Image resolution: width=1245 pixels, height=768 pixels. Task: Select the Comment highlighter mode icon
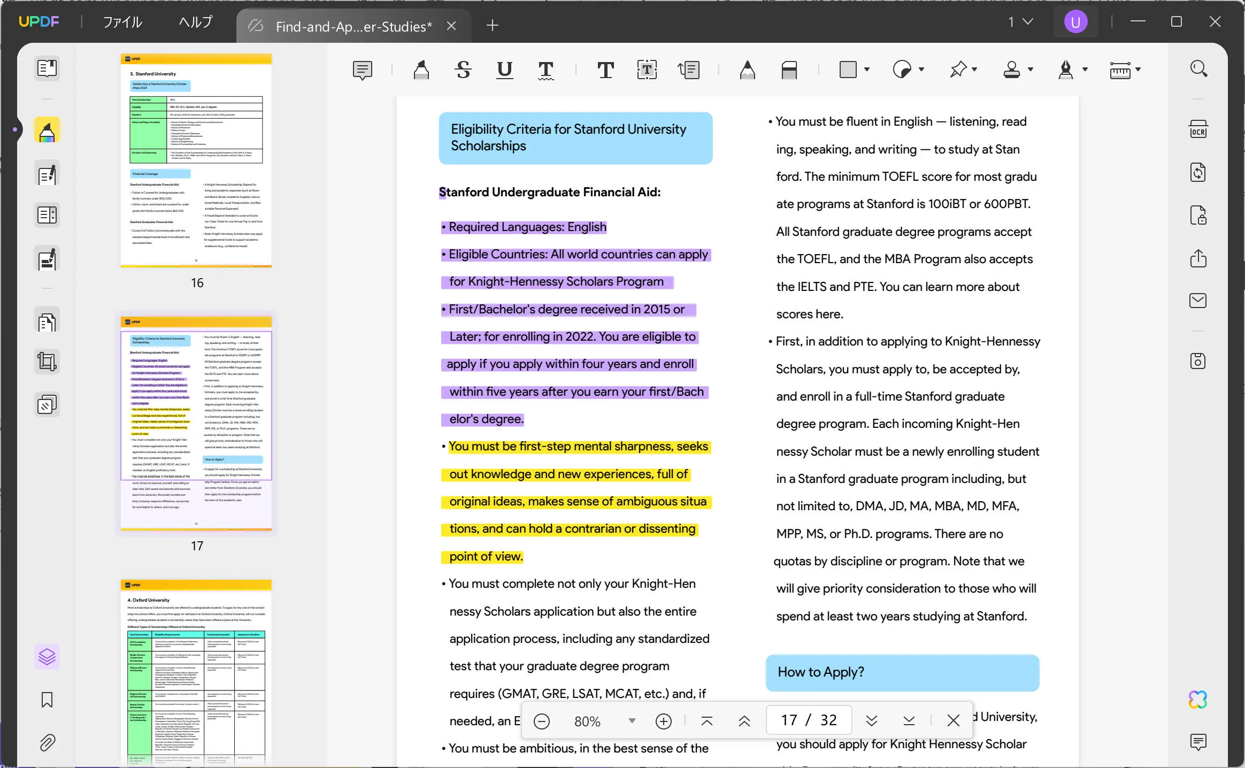tap(47, 130)
